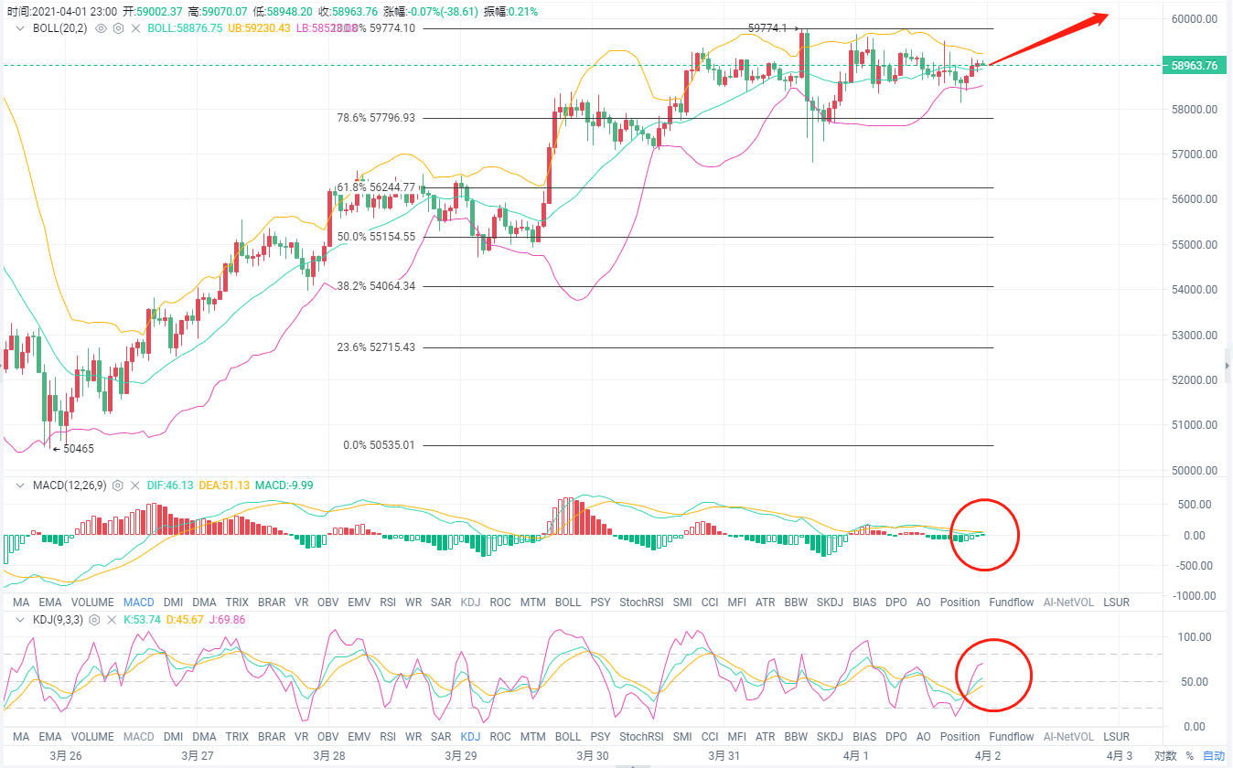Expand the side panel arrow on right edge
Image resolution: width=1233 pixels, height=768 pixels.
click(x=1227, y=366)
